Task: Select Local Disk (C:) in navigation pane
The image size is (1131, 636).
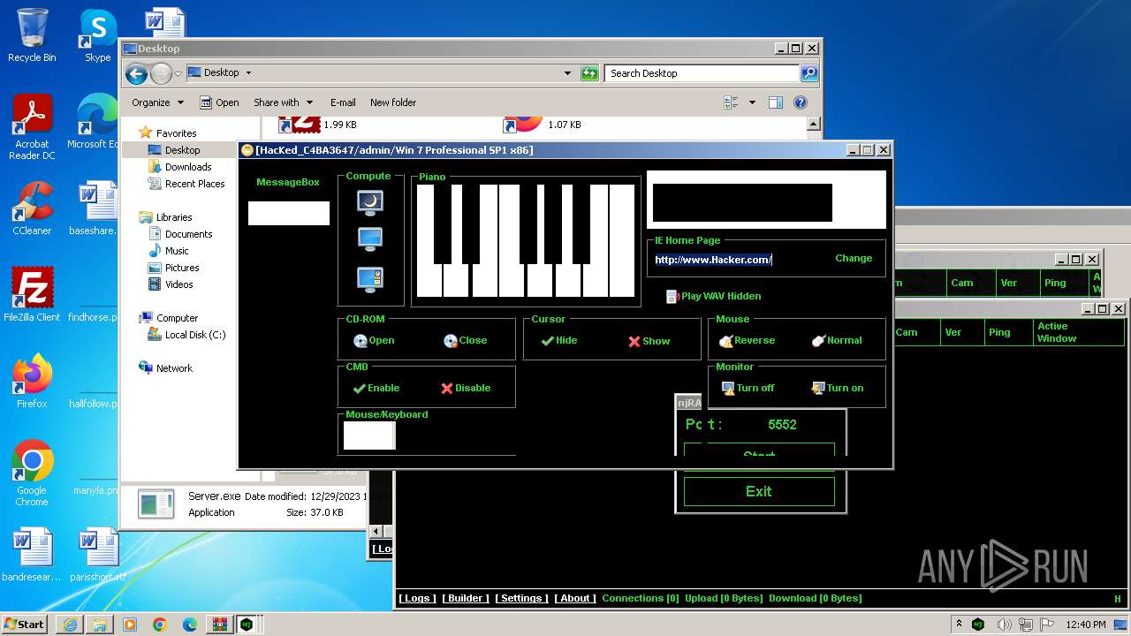Action: tap(194, 335)
